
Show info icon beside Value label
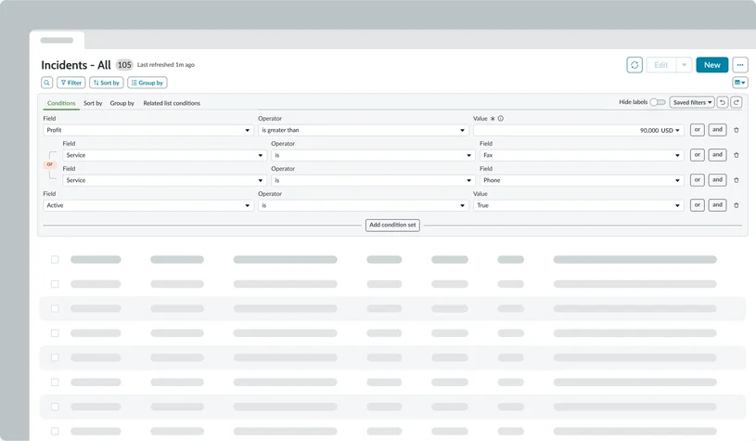[501, 118]
